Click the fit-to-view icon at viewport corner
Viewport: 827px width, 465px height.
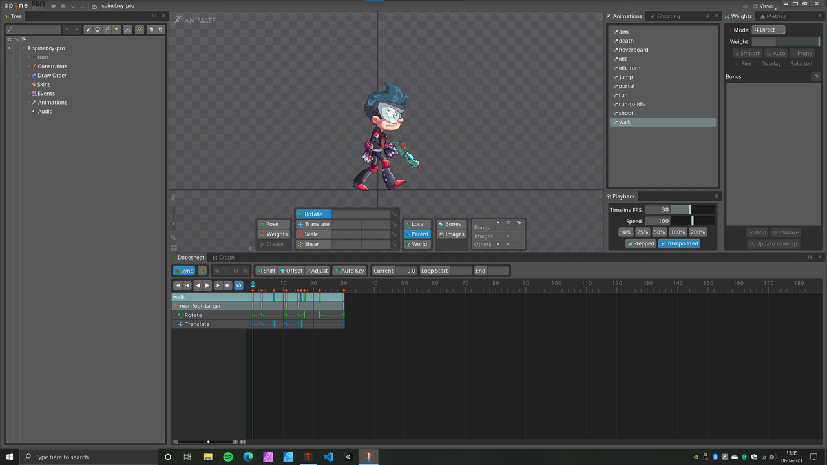(x=174, y=247)
